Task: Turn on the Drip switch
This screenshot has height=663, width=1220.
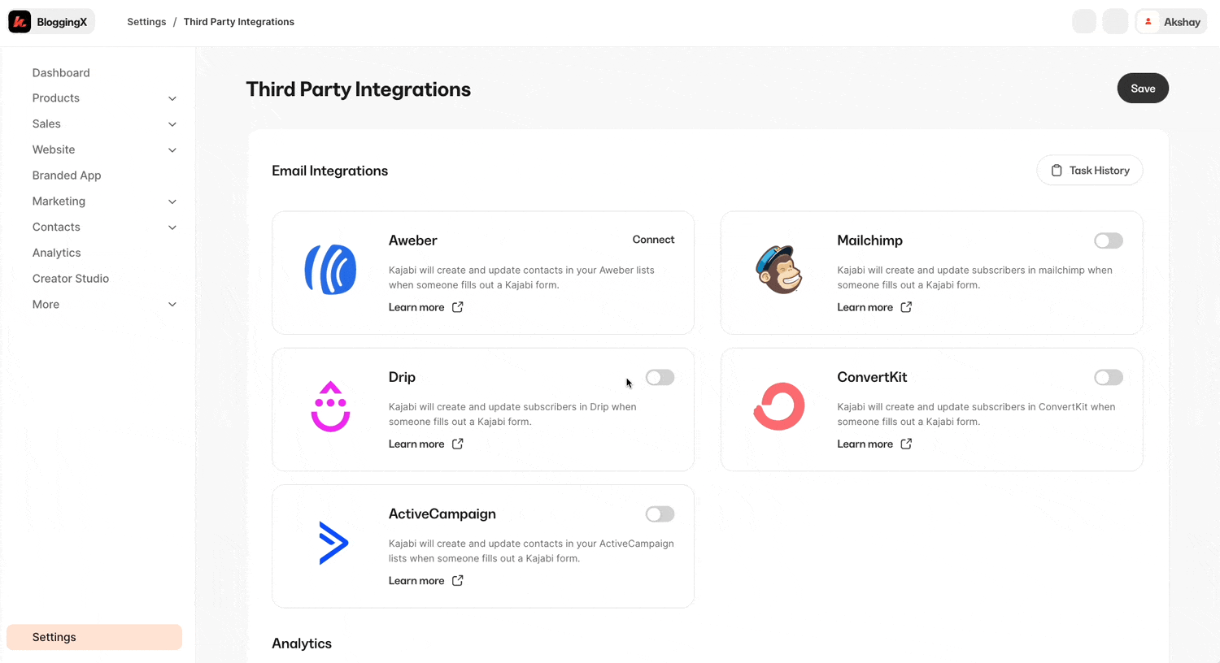Action: (x=660, y=377)
